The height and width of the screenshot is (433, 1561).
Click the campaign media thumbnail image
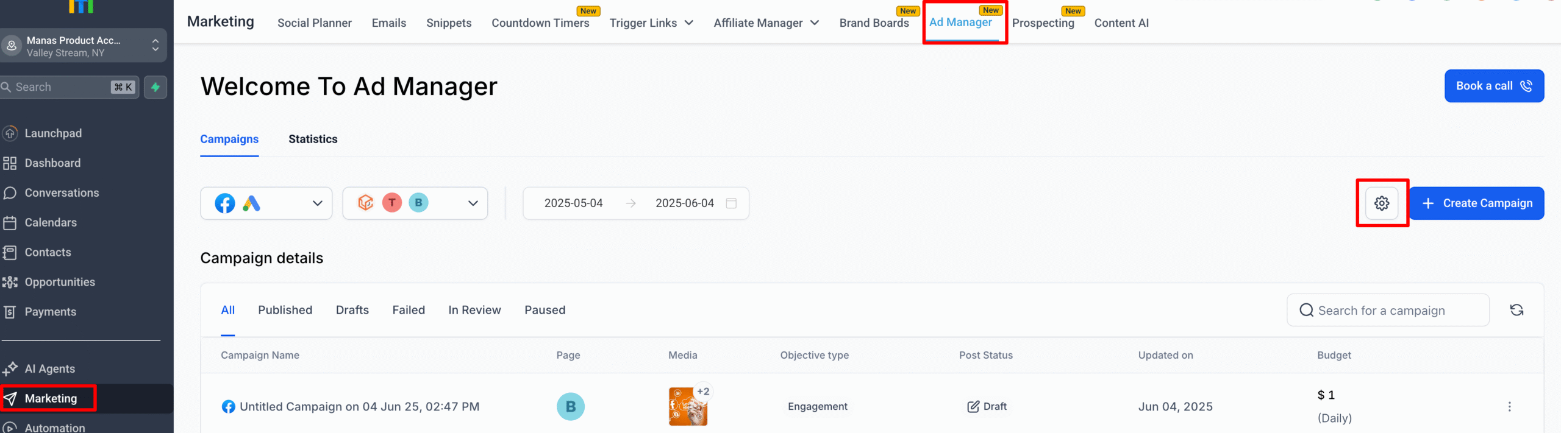point(687,407)
